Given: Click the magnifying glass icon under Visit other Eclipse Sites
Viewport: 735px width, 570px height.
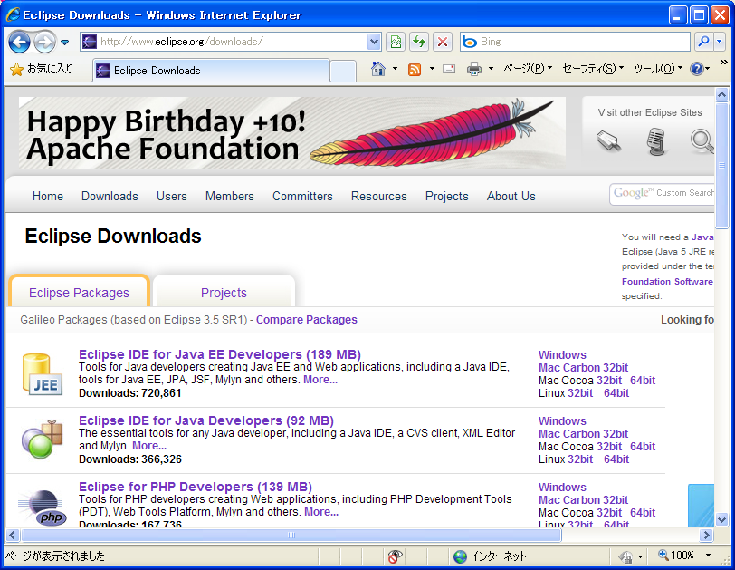Looking at the screenshot, I should click(x=702, y=141).
